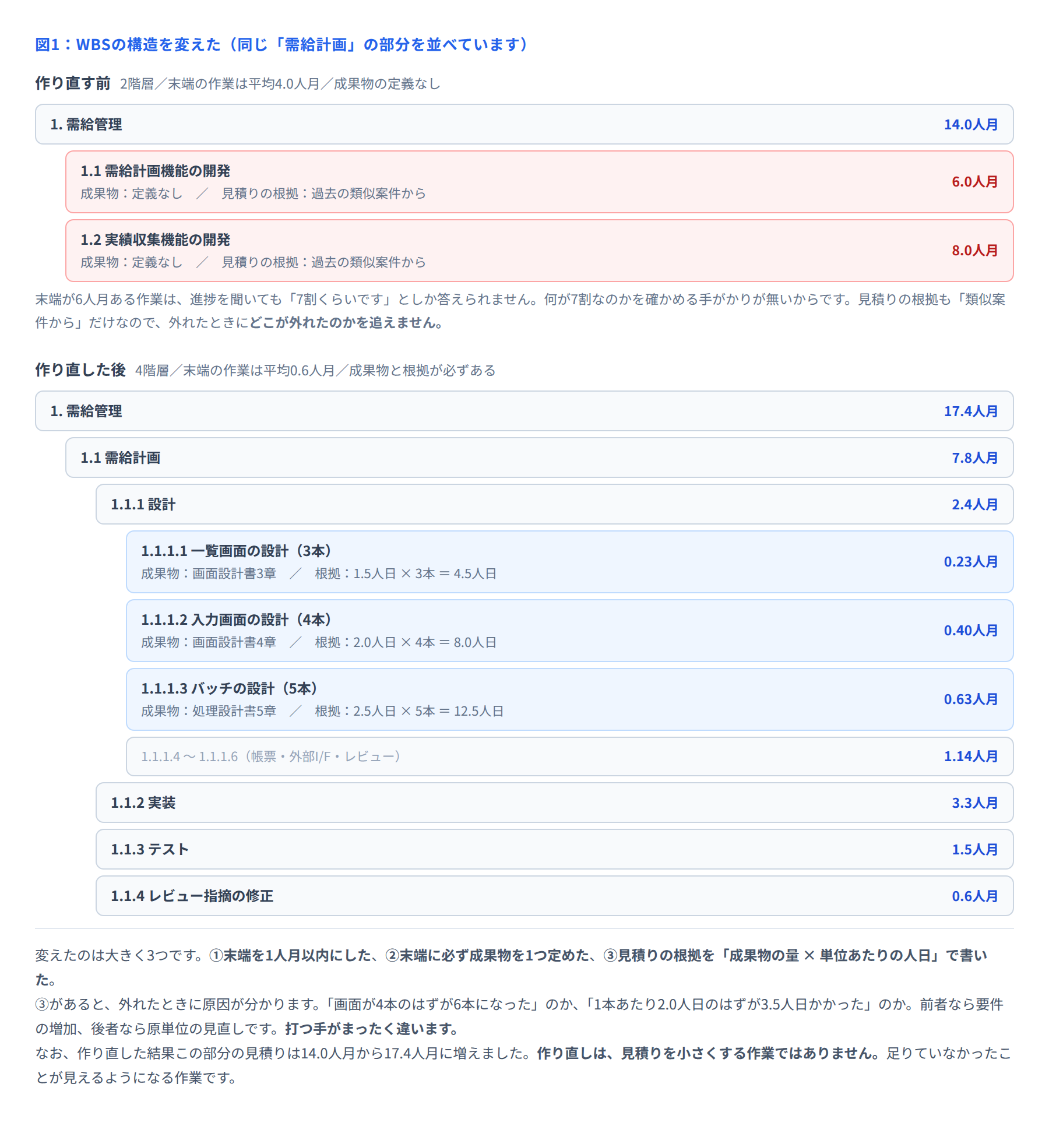Select the '1.2 実績収集機能の開発' row
Image resolution: width=1049 pixels, height=1126 pixels.
tap(540, 251)
